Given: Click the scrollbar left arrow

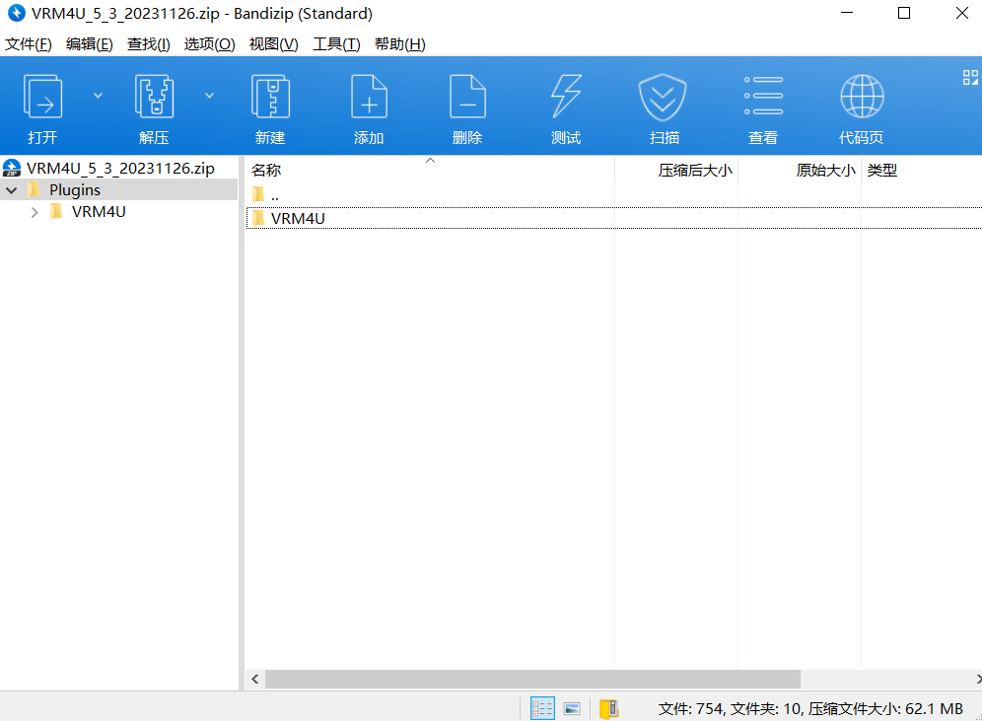Looking at the screenshot, I should click(x=255, y=679).
